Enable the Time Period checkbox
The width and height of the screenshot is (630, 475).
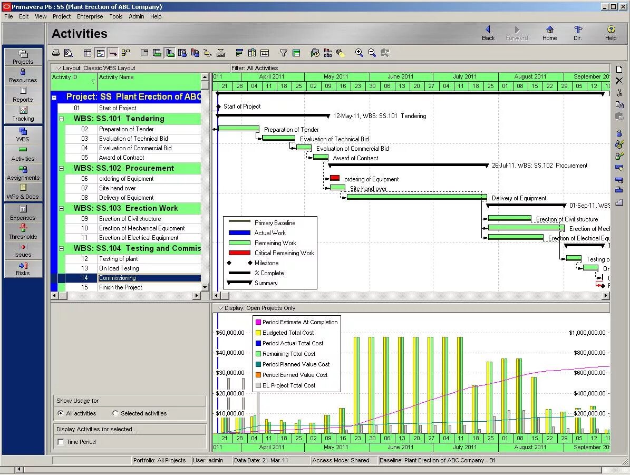tap(61, 442)
